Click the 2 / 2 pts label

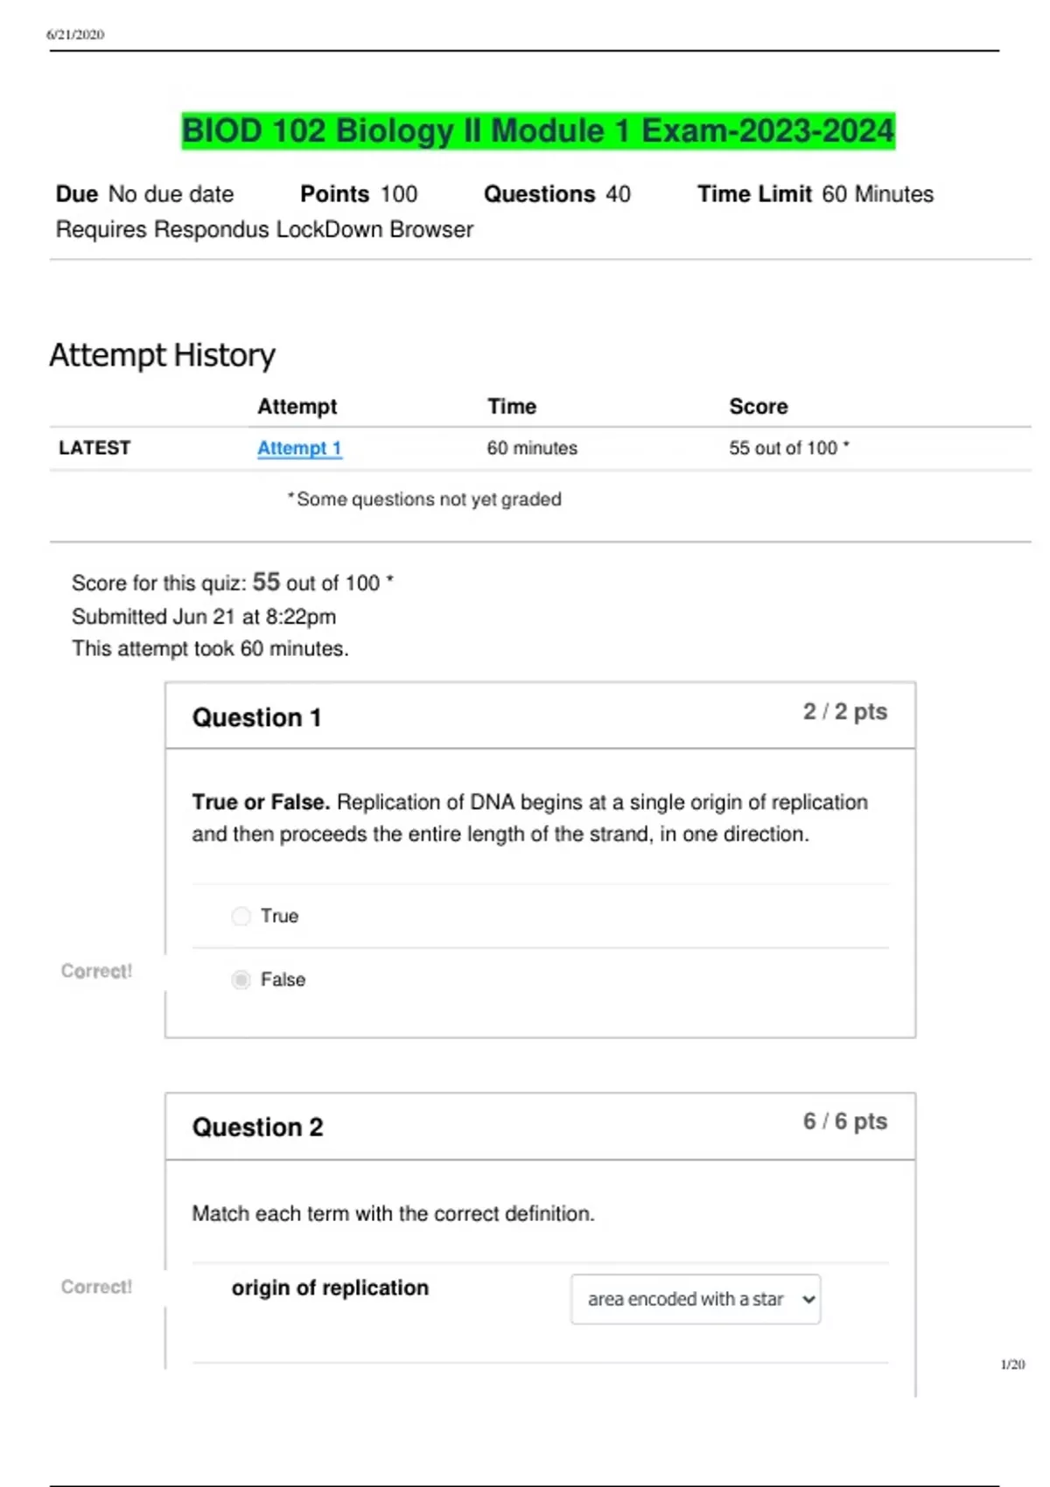845,711
